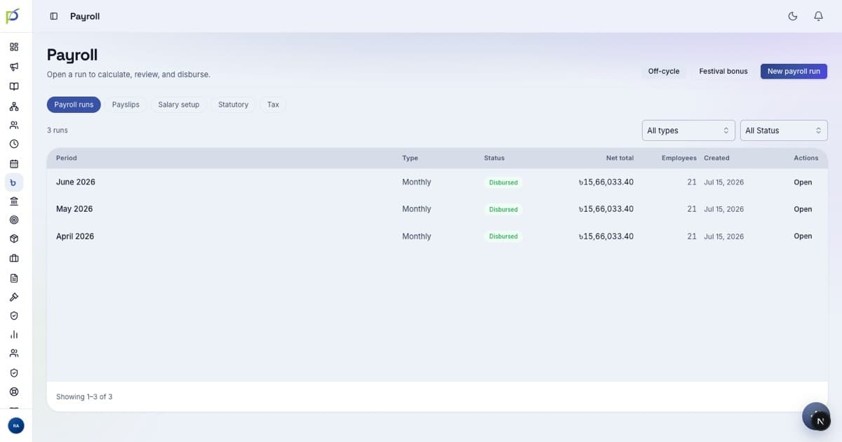This screenshot has width=842, height=442.
Task: Click the April 2026 period cell
Action: [x=75, y=236]
